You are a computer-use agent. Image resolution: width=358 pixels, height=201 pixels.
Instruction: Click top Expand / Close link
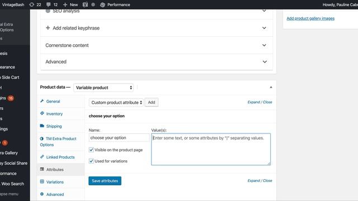click(x=260, y=102)
